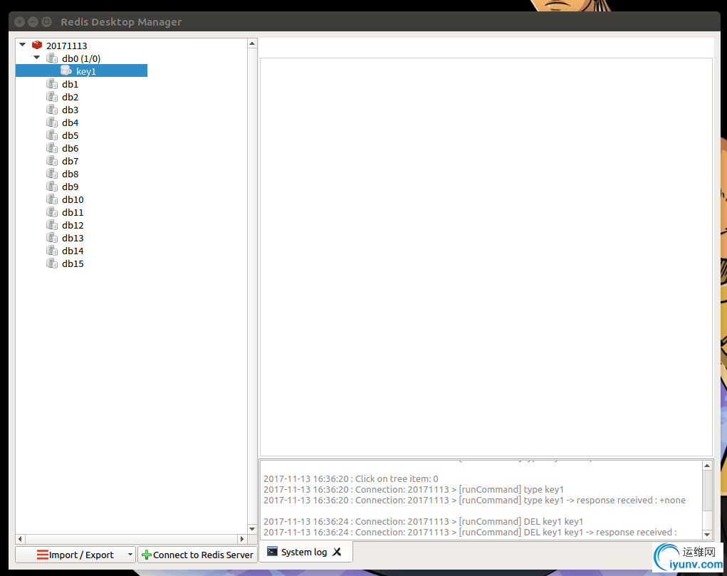The width and height of the screenshot is (727, 576).
Task: Click log line 'Click on tree item: 0'
Action: [x=351, y=478]
